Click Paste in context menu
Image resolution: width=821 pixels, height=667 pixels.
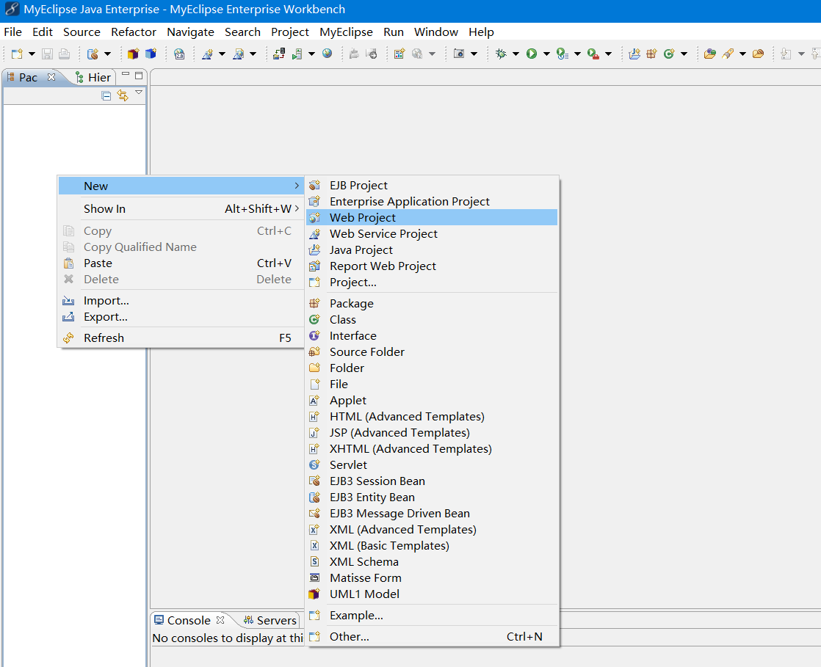pos(181,263)
